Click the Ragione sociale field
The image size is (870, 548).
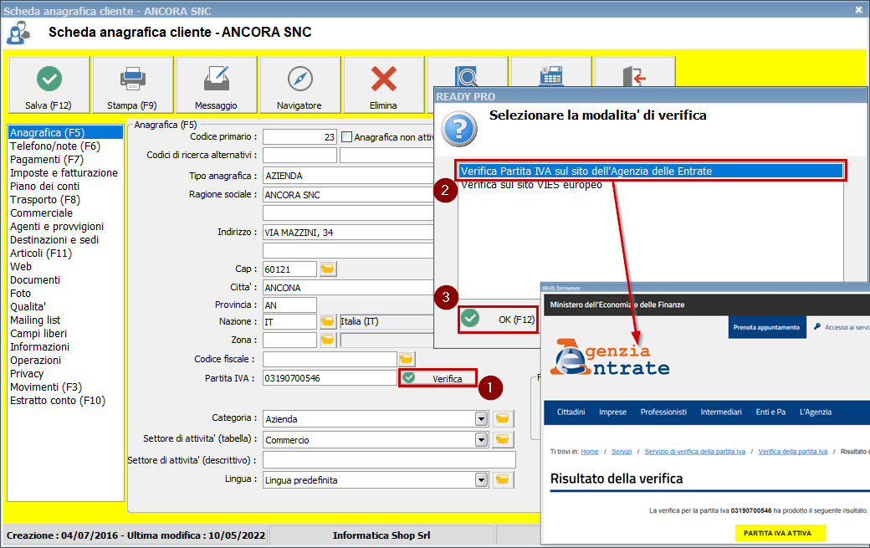click(x=348, y=195)
